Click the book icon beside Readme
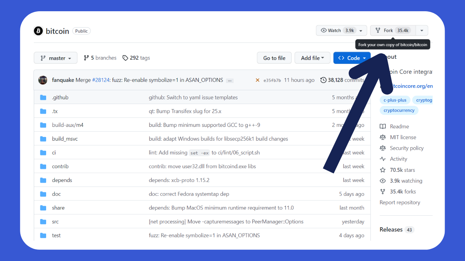This screenshot has height=261, width=465. 383,127
